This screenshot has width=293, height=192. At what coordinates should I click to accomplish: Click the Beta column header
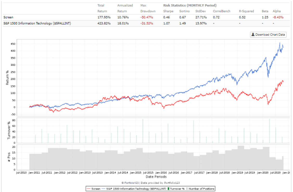[x=265, y=11]
